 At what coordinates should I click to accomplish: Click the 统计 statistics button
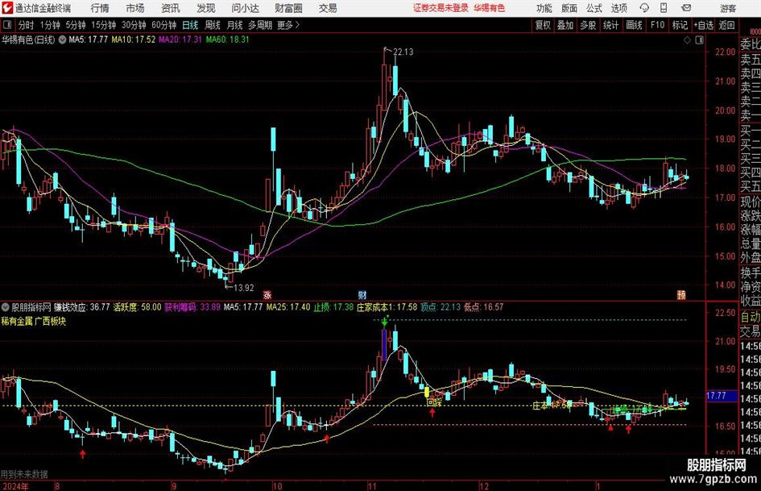point(610,25)
